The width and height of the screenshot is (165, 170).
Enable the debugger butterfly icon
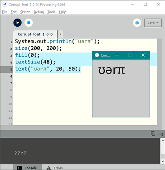[x=137, y=23]
